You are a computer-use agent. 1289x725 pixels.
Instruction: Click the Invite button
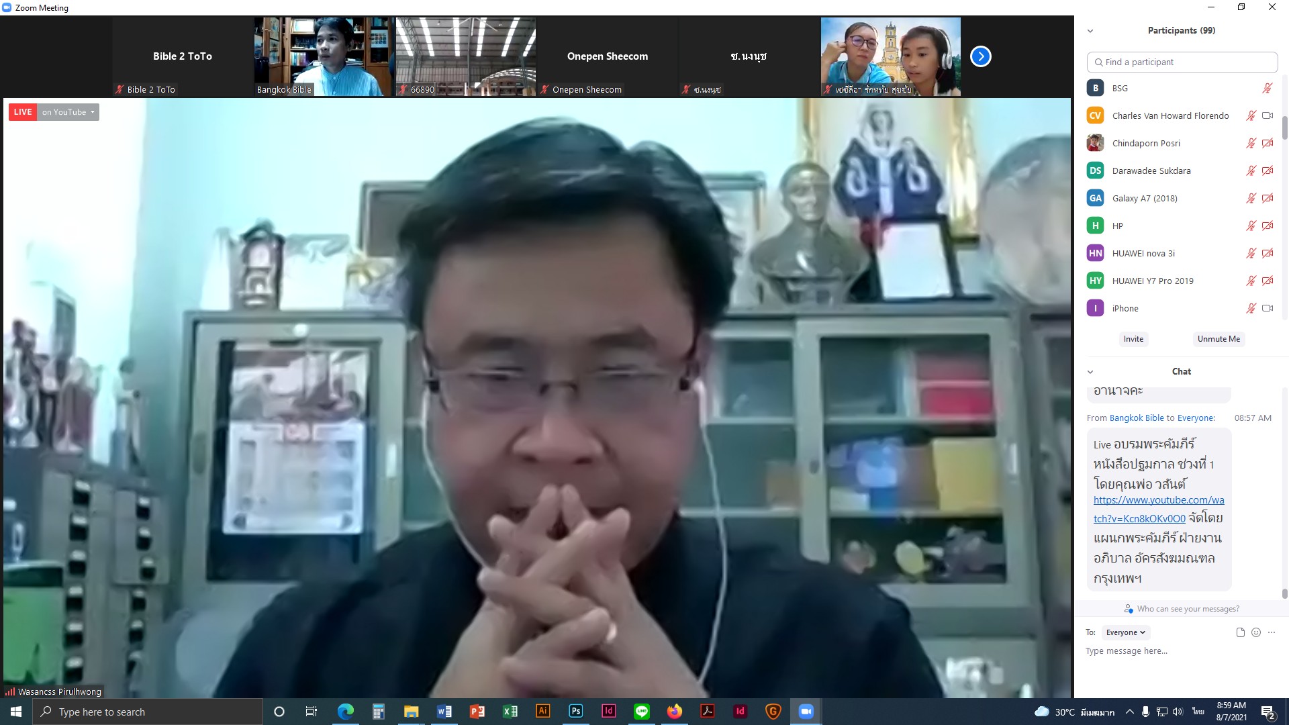tap(1133, 339)
